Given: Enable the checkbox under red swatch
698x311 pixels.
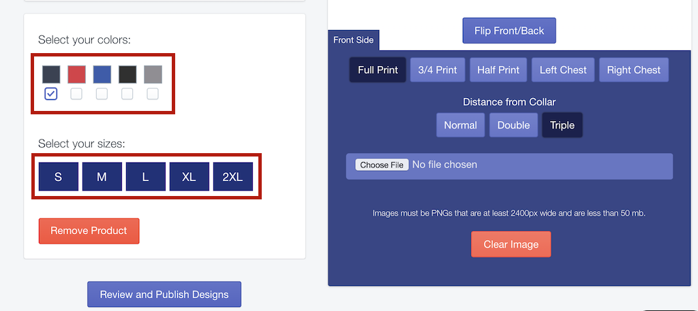Looking at the screenshot, I should click(76, 94).
